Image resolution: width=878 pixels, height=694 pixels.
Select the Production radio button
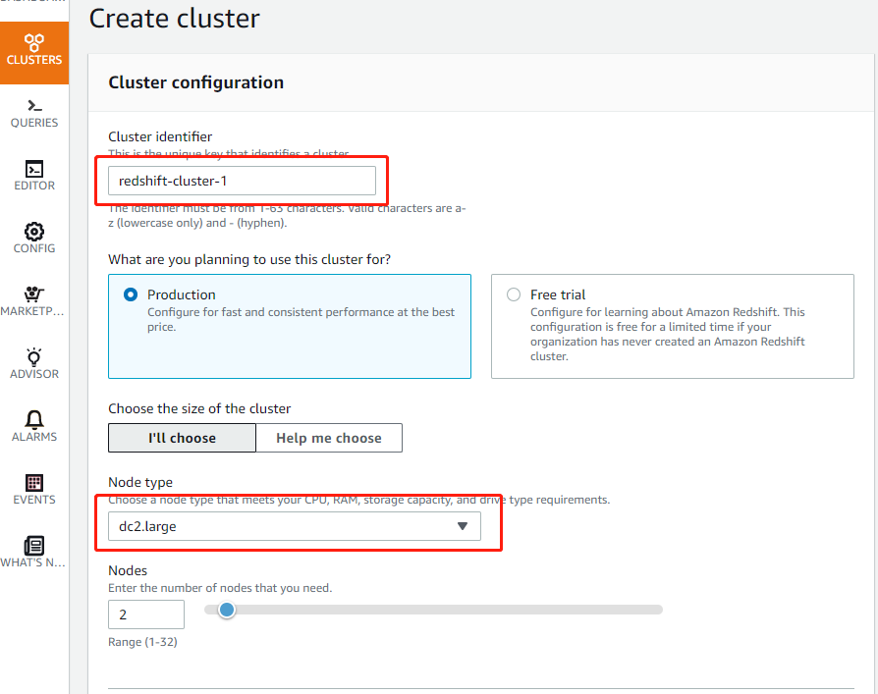click(x=131, y=294)
